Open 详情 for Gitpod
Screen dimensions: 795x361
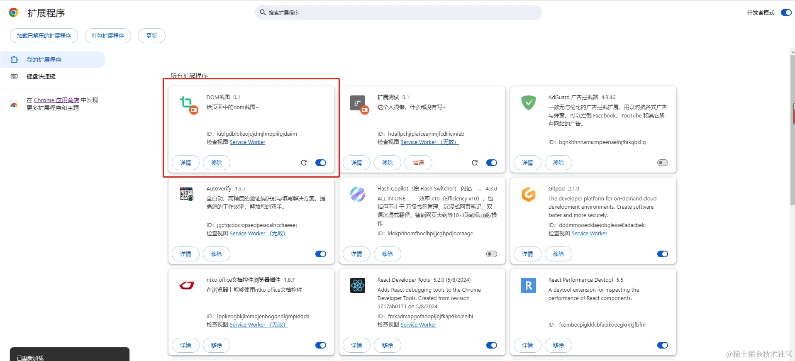[x=527, y=254]
